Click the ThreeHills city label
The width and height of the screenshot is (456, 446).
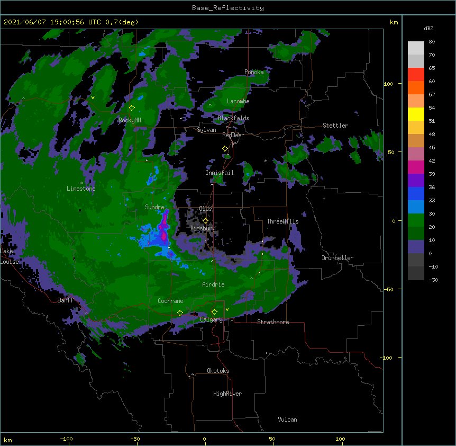click(x=282, y=221)
